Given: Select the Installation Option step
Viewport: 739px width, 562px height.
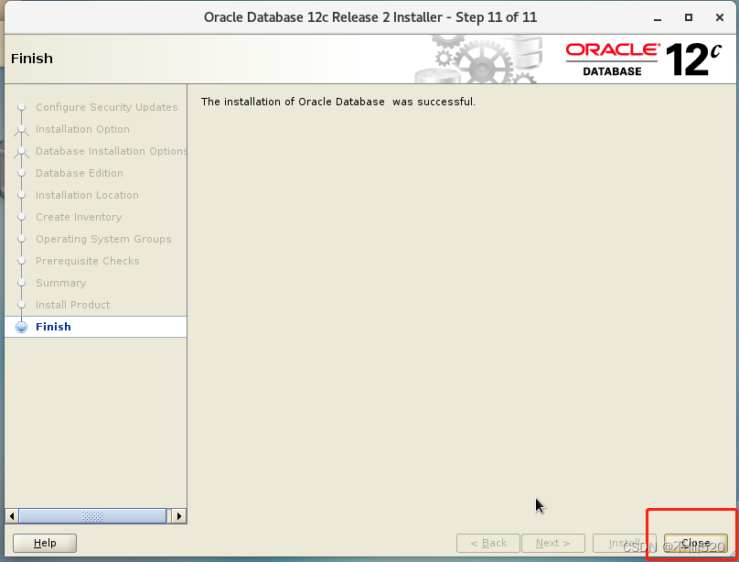Looking at the screenshot, I should point(82,129).
